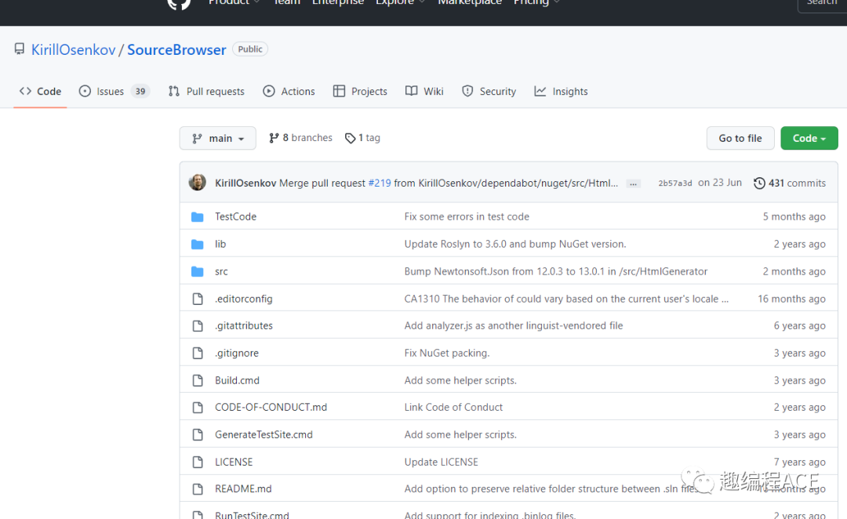The image size is (847, 519).
Task: Open the TestCode folder name
Action: pos(235,216)
